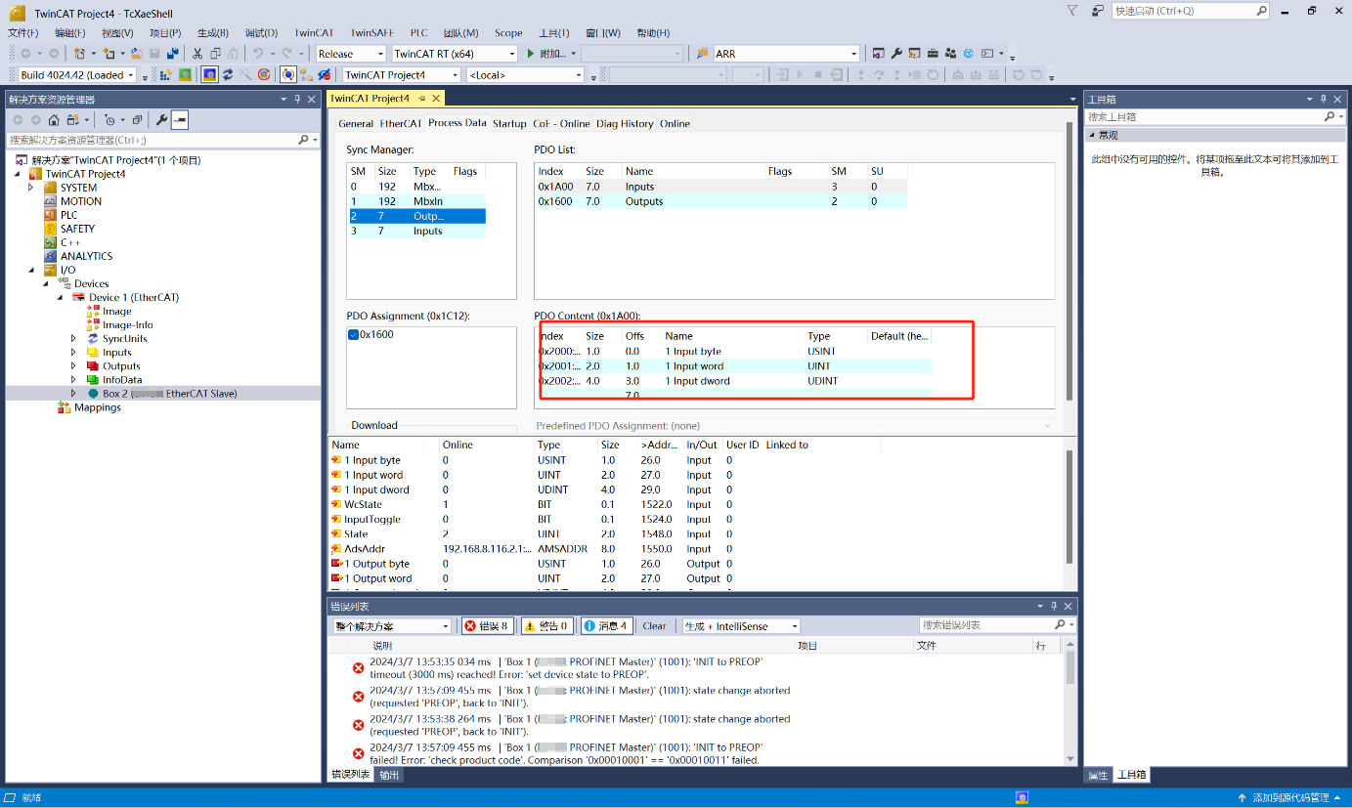The width and height of the screenshot is (1352, 808).
Task: Click the Restart TwinCAT (Run Mode) icon
Action: 185,75
